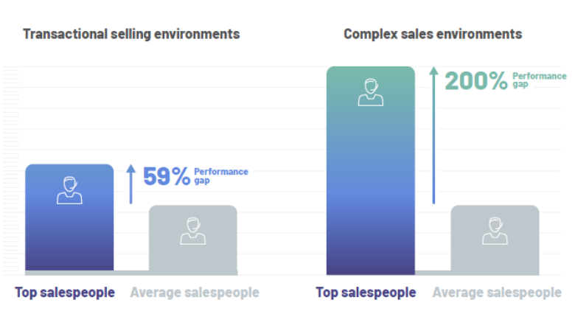Click the person icon in gray transactional average bar
The width and height of the screenshot is (575, 314).
tap(193, 231)
